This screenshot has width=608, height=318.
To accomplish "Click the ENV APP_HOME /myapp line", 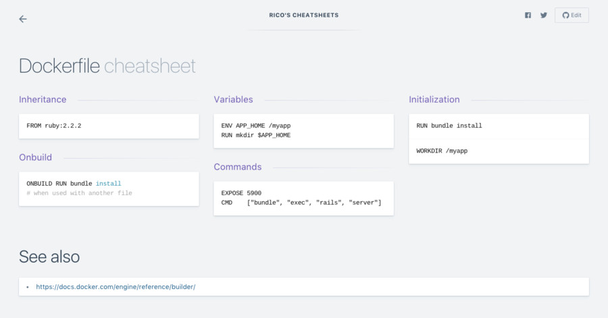I will (255, 126).
